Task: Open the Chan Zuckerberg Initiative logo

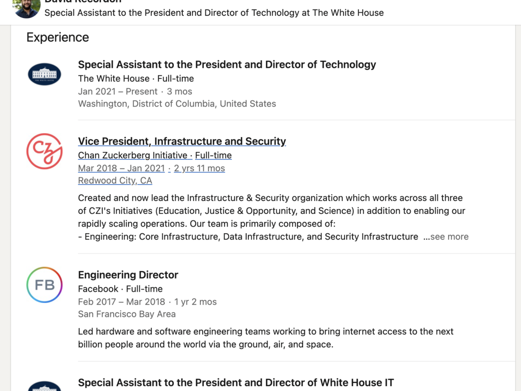Action: pyautogui.click(x=44, y=151)
